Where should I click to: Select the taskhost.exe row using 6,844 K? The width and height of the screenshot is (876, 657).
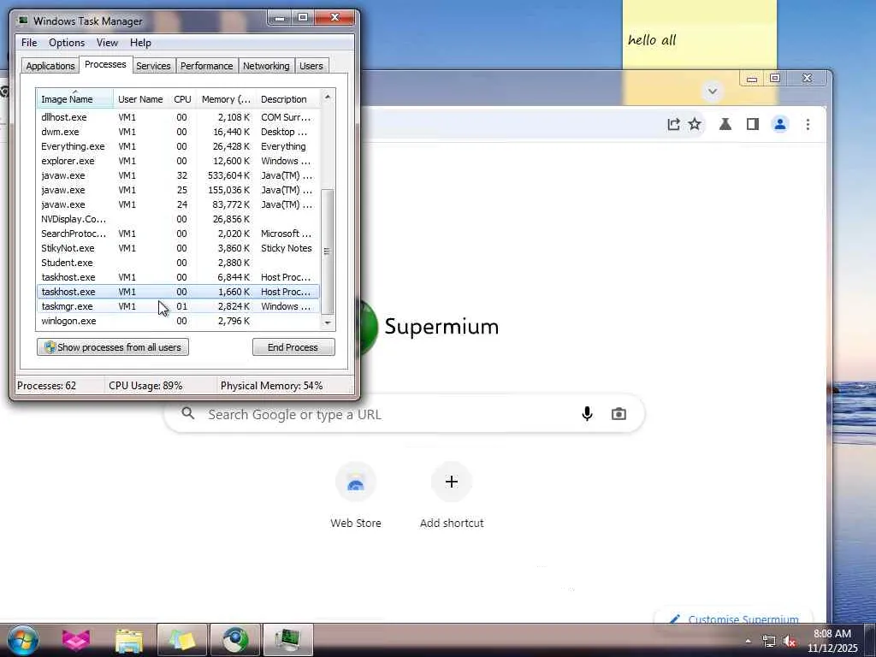178,277
